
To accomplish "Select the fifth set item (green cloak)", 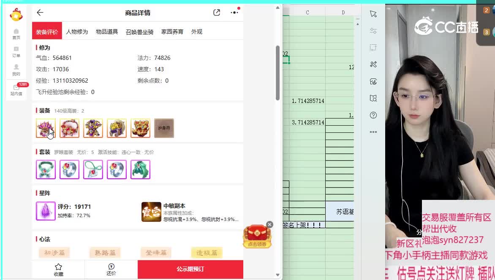I will pyautogui.click(x=141, y=170).
